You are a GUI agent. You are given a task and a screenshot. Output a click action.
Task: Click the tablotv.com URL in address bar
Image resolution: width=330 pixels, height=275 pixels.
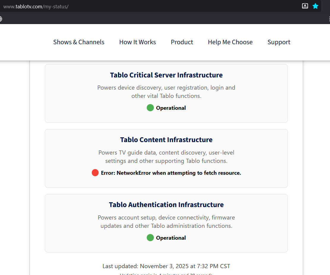[x=36, y=6]
